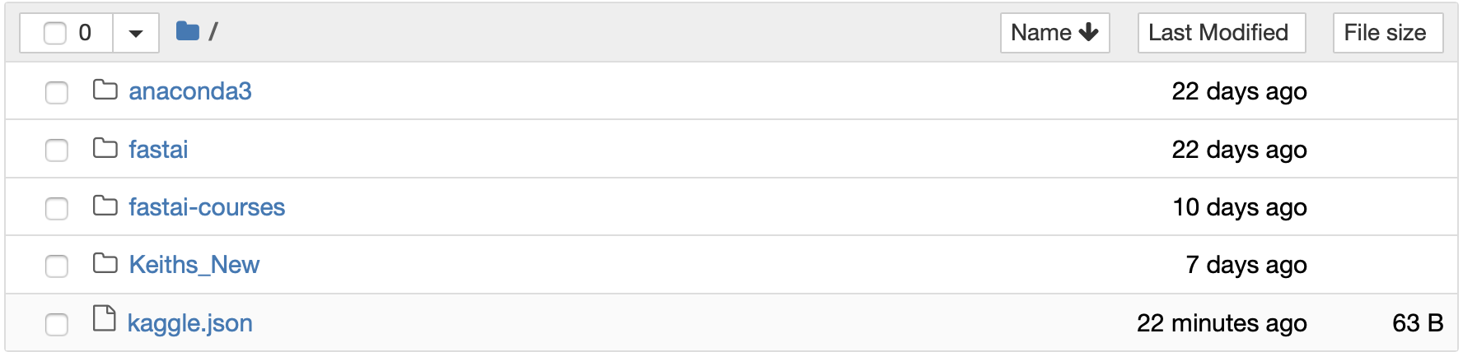Select the fastai-courses row checkbox
This screenshot has height=352, width=1463.
pos(57,208)
